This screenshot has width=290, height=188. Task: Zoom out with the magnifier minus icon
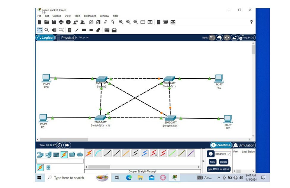tap(136, 22)
